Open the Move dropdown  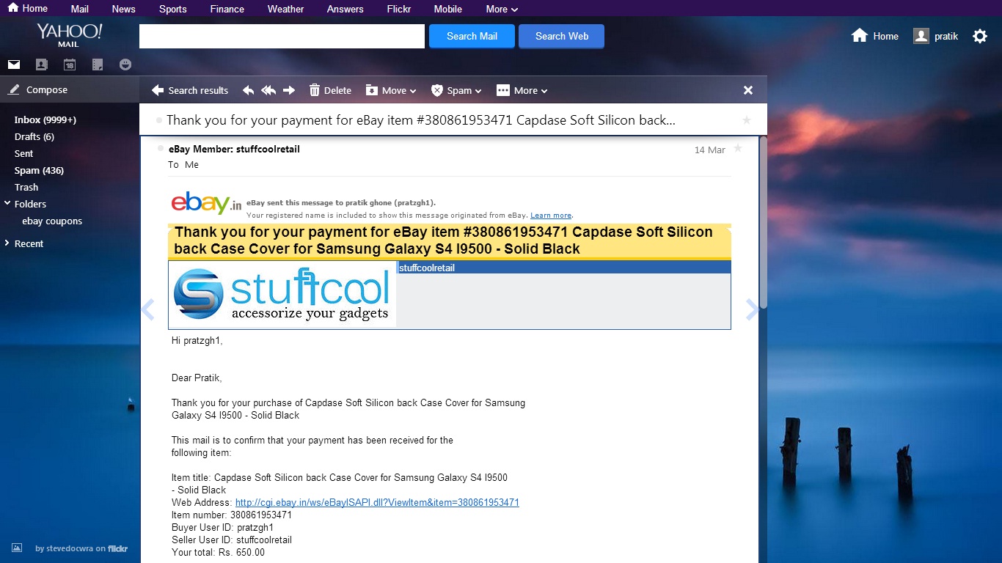(391, 90)
